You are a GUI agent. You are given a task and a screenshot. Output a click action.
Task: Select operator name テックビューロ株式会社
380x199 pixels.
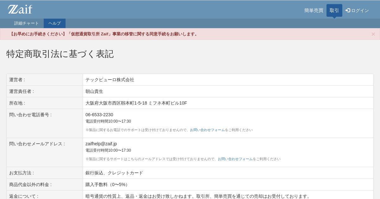point(110,80)
